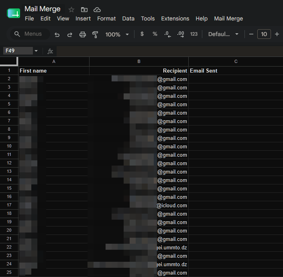
Task: Select the Recipient header cell
Action: coord(139,71)
